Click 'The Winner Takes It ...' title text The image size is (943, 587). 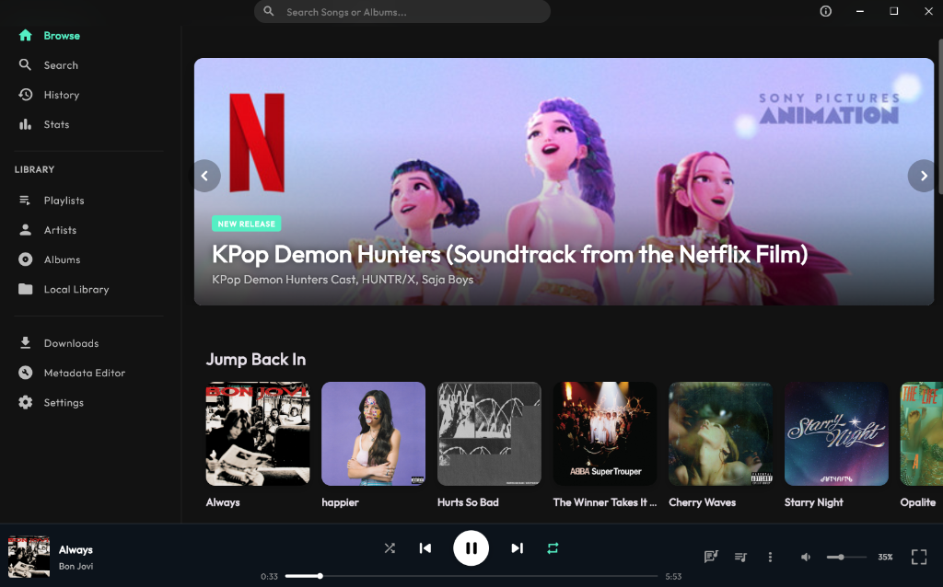pyautogui.click(x=605, y=502)
